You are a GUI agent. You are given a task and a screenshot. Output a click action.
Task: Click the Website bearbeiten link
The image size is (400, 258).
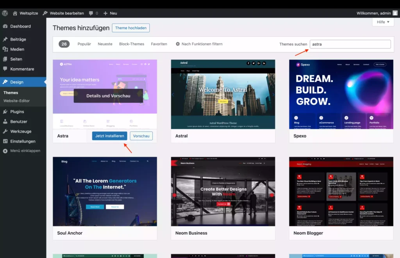coord(67,13)
